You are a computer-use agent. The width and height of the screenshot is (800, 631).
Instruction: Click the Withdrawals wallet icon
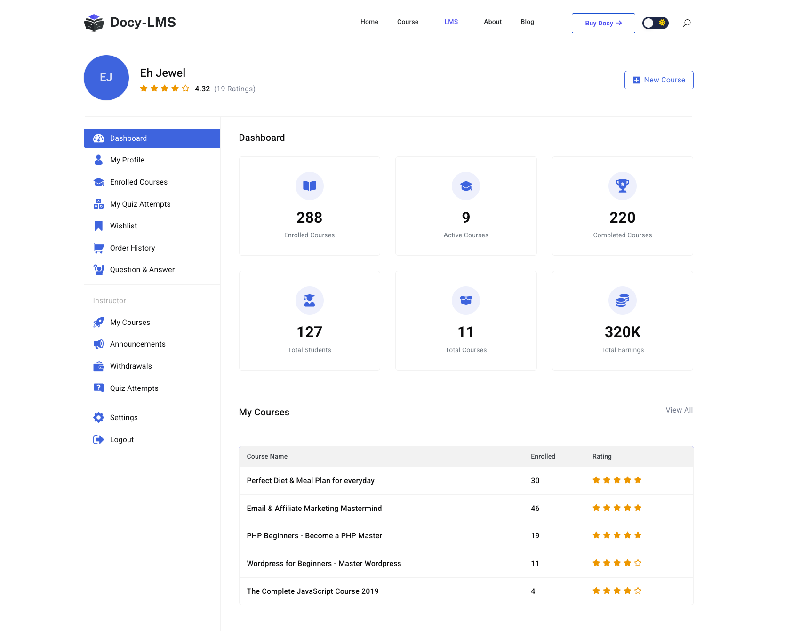98,366
